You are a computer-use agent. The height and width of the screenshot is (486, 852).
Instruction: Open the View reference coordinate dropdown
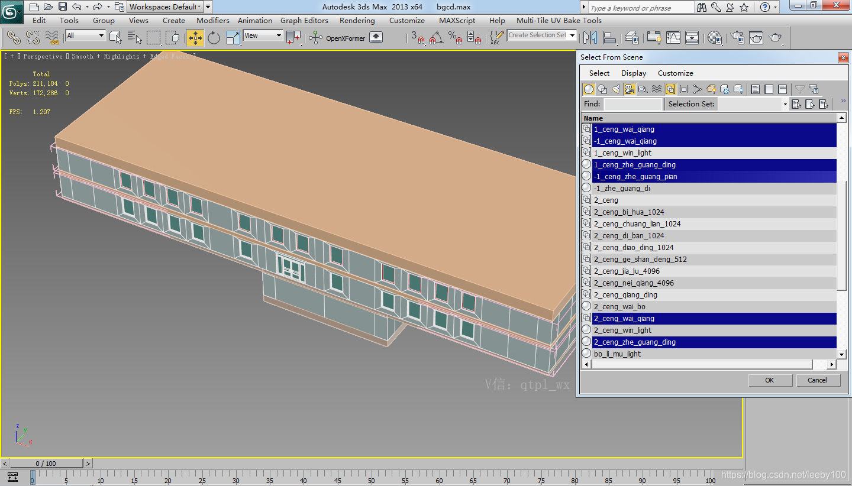(x=263, y=35)
